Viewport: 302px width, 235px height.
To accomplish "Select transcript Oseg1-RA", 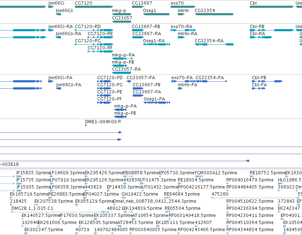I will pos(154,40).
